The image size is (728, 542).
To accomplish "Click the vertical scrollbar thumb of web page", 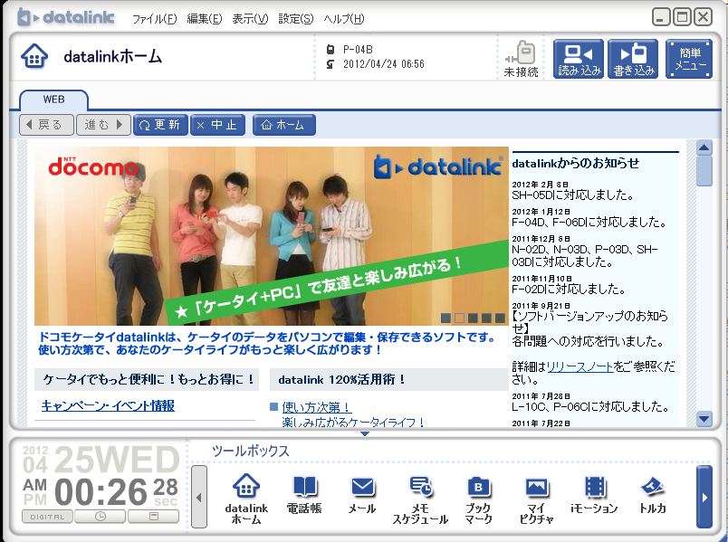I will (704, 171).
